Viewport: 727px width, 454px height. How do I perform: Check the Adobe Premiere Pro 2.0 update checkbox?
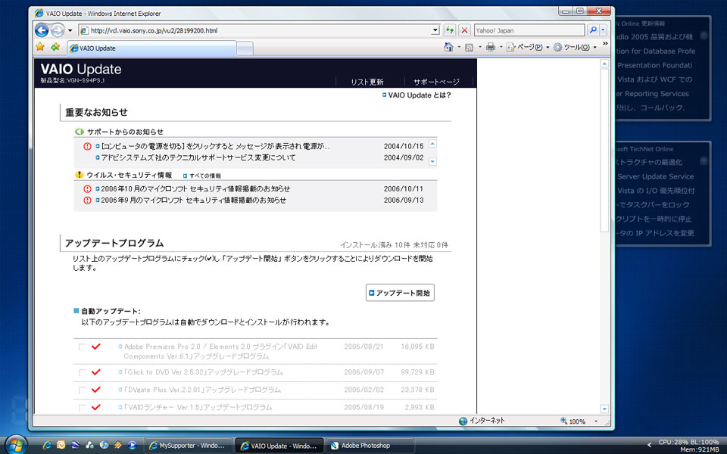tap(82, 347)
